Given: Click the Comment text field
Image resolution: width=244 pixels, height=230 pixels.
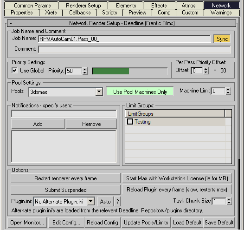Looking at the screenshot, I should 135,49.
